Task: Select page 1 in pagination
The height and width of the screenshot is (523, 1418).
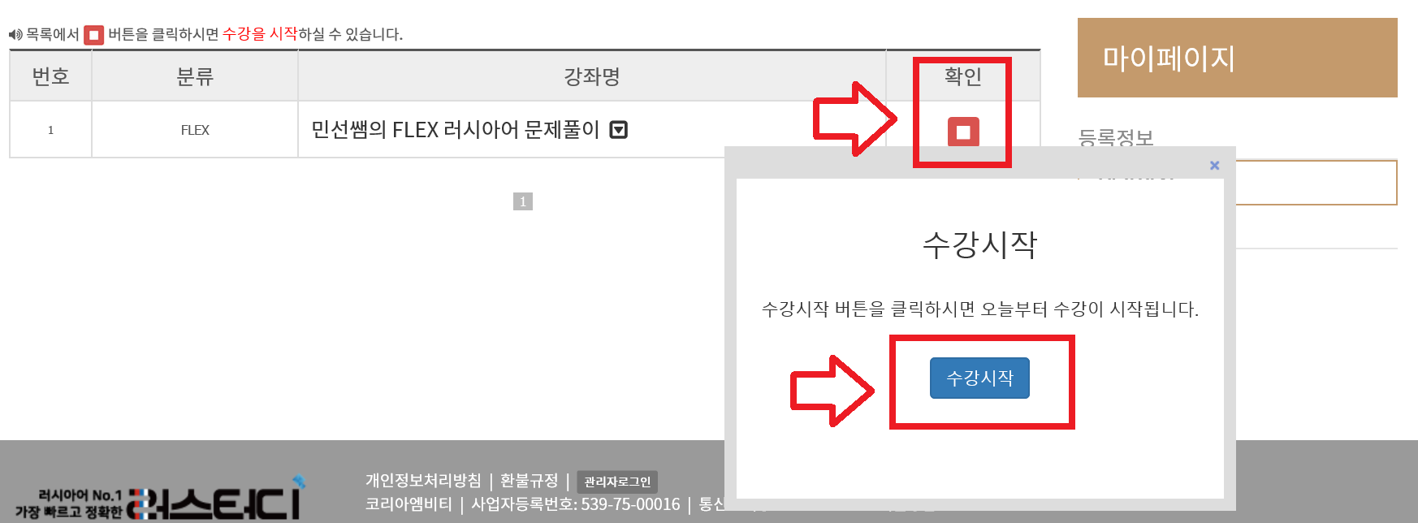Action: click(523, 201)
